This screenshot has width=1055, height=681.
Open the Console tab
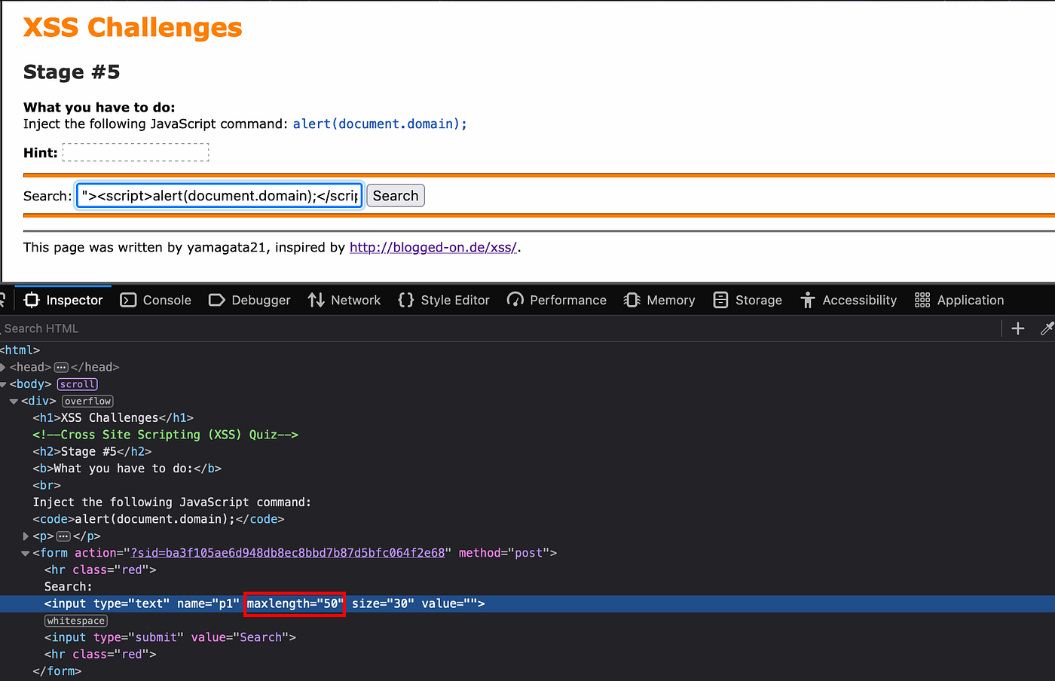tap(156, 300)
